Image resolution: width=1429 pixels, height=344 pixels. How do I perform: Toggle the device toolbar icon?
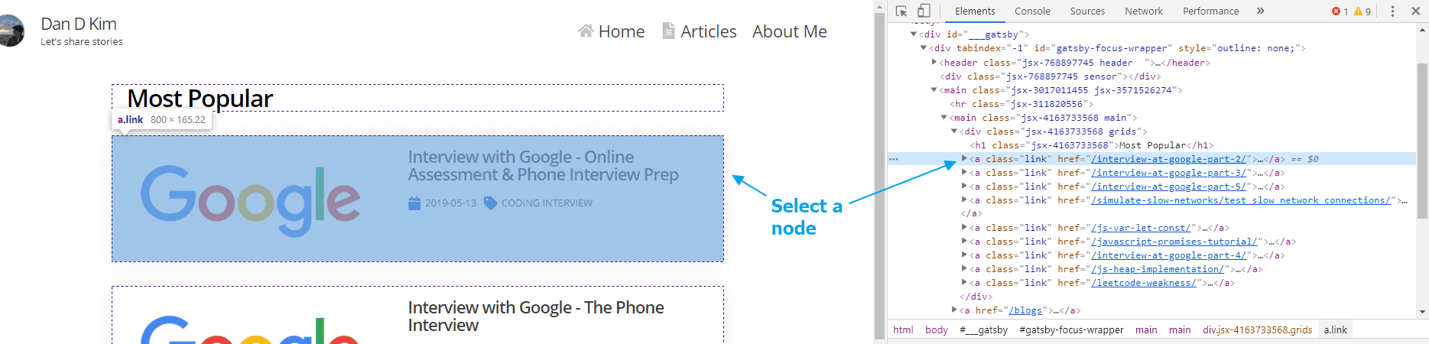pyautogui.click(x=924, y=11)
